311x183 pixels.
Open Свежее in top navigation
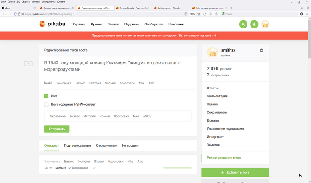[x=113, y=24]
